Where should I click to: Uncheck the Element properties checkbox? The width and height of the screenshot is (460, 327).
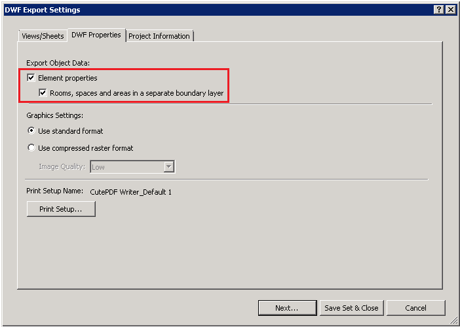click(31, 78)
